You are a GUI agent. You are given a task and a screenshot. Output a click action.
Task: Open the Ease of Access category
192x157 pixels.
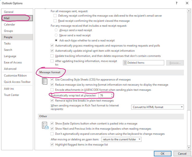tap(17, 62)
